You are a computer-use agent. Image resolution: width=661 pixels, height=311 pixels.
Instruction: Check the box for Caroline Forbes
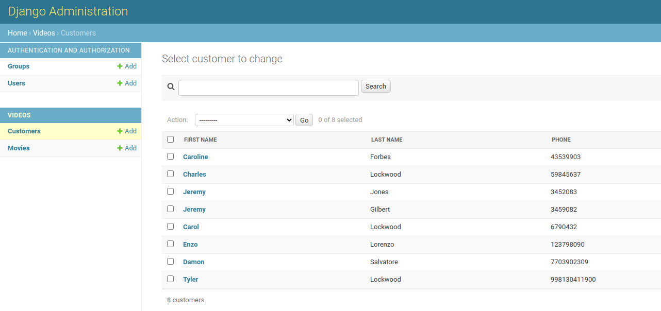[x=171, y=157]
